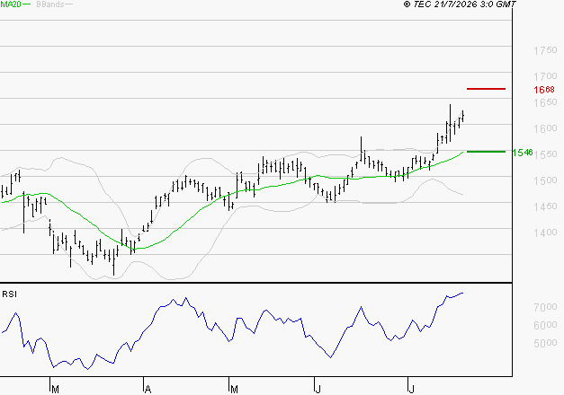Viewport: 564px width, 395px height.
Task: Click the 1700 price axis label
Action: (545, 76)
